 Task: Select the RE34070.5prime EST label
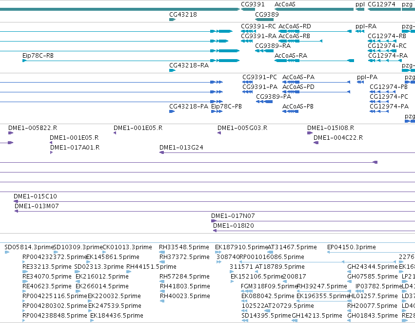pos(47,277)
